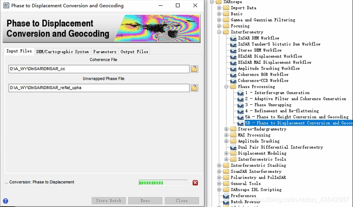353x207 pixels.
Task: Expand the SARscape IDL Scripting folder
Action: click(219, 190)
